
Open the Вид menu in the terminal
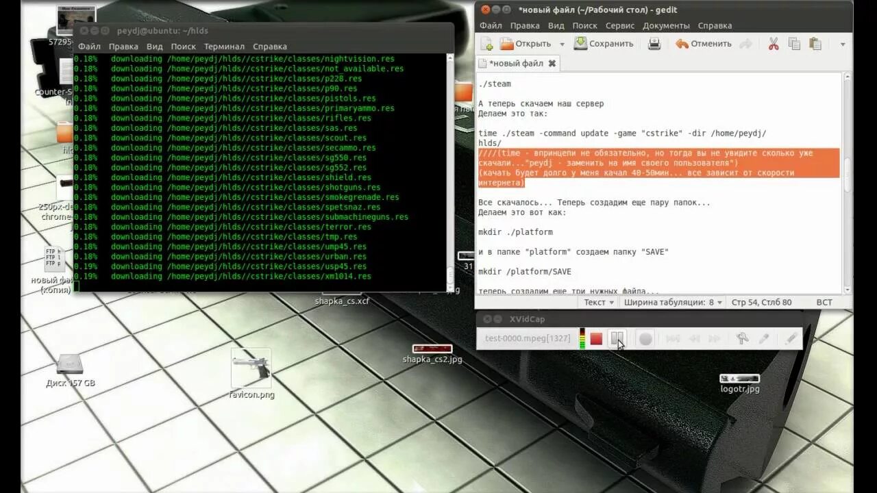tap(155, 47)
